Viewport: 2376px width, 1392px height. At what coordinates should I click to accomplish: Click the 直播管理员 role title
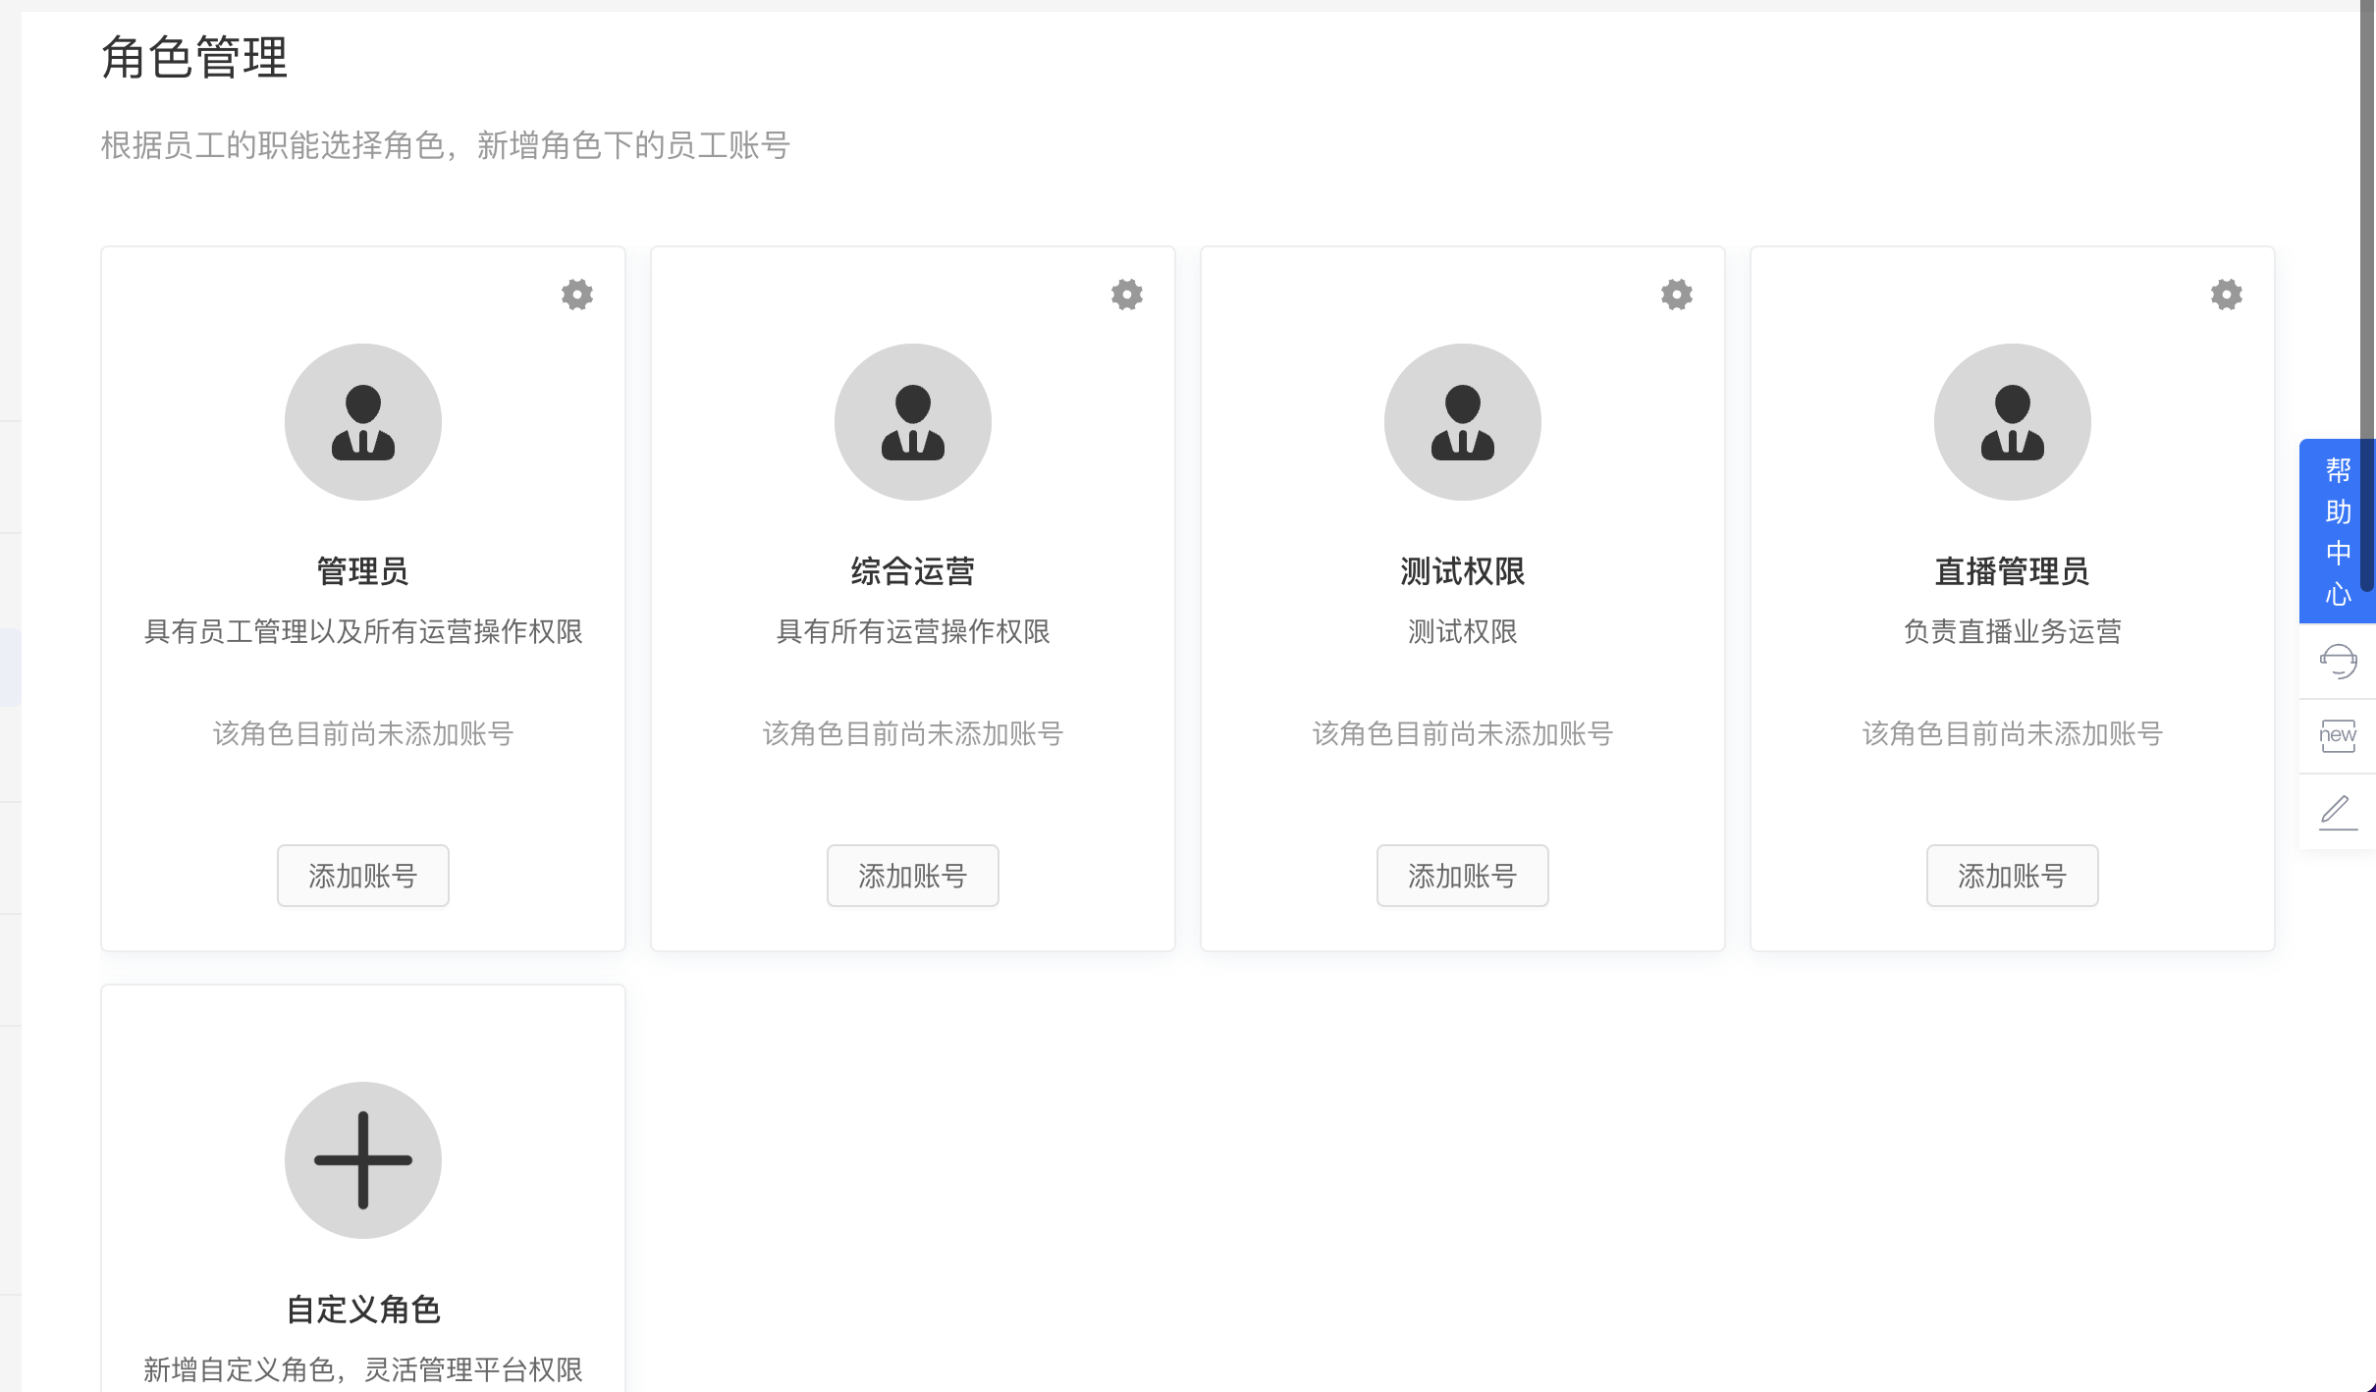[x=2013, y=571]
